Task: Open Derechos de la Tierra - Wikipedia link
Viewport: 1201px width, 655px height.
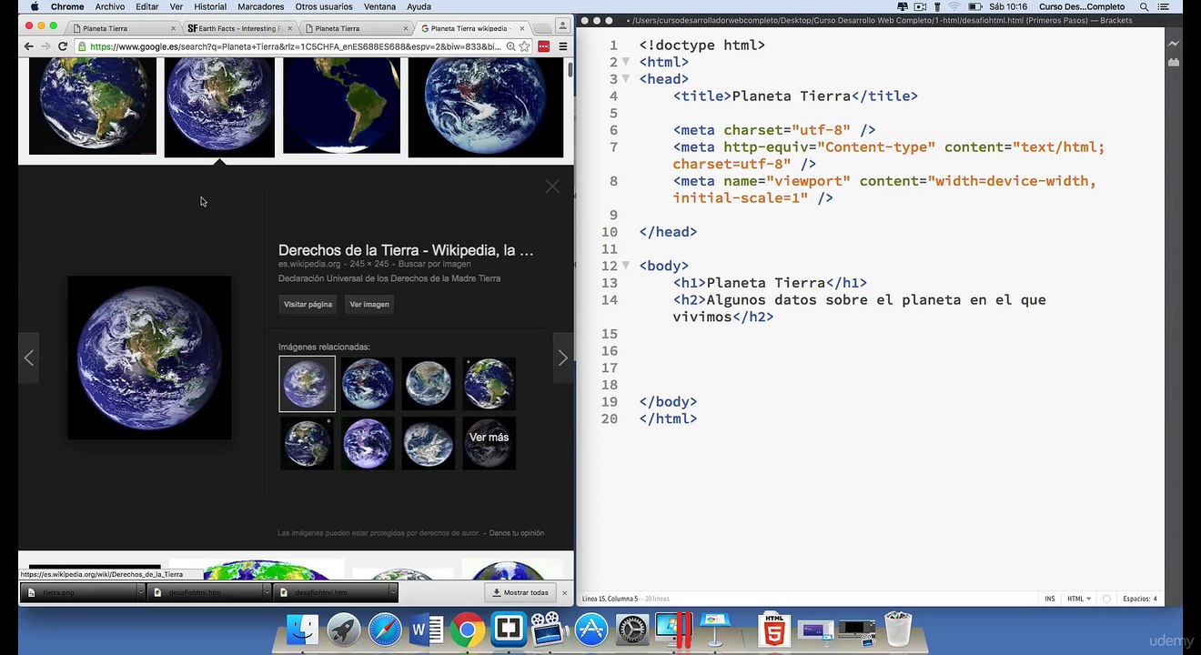Action: point(406,250)
